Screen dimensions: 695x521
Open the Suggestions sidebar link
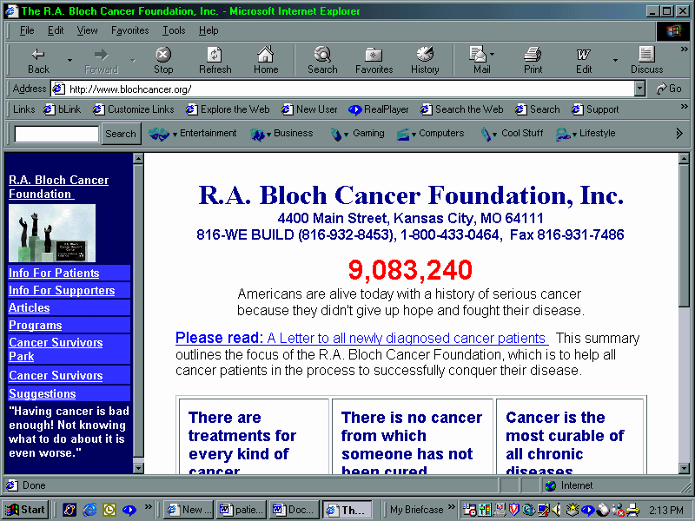[x=42, y=393]
